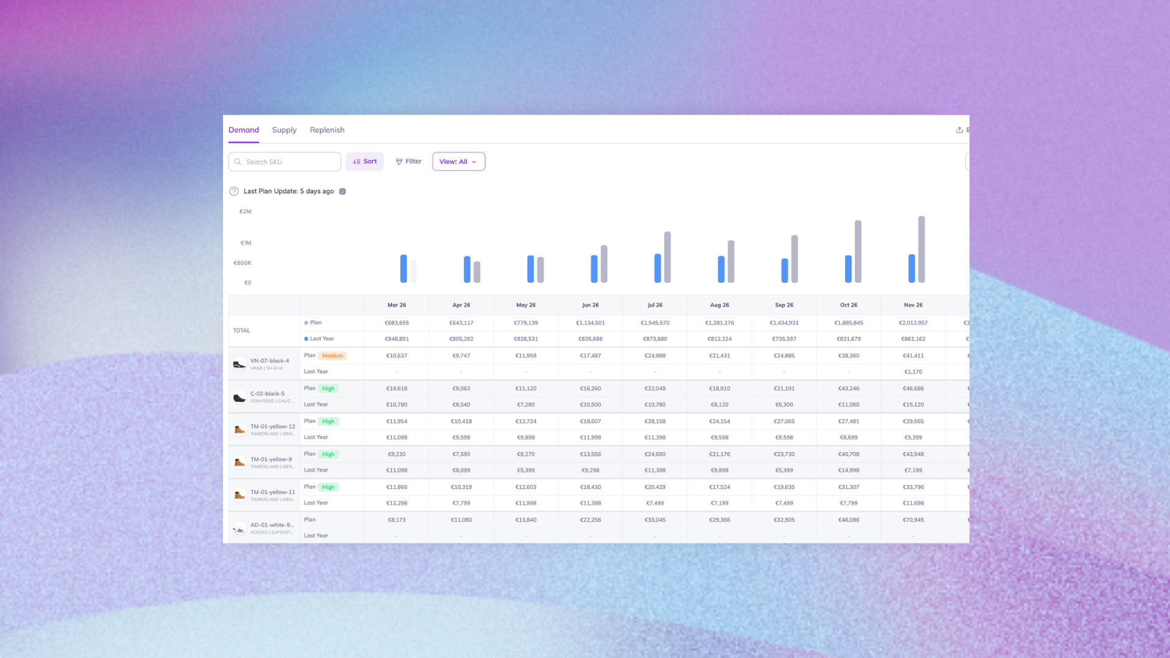Click the C-02-black-5 Converse shoe icon
The image size is (1170, 658).
239,397
